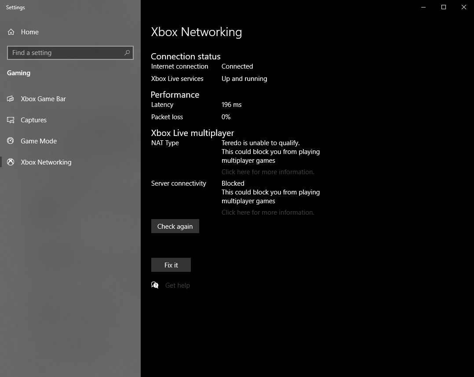Click the Get help chat bubble icon
This screenshot has height=377, width=474.
[155, 285]
